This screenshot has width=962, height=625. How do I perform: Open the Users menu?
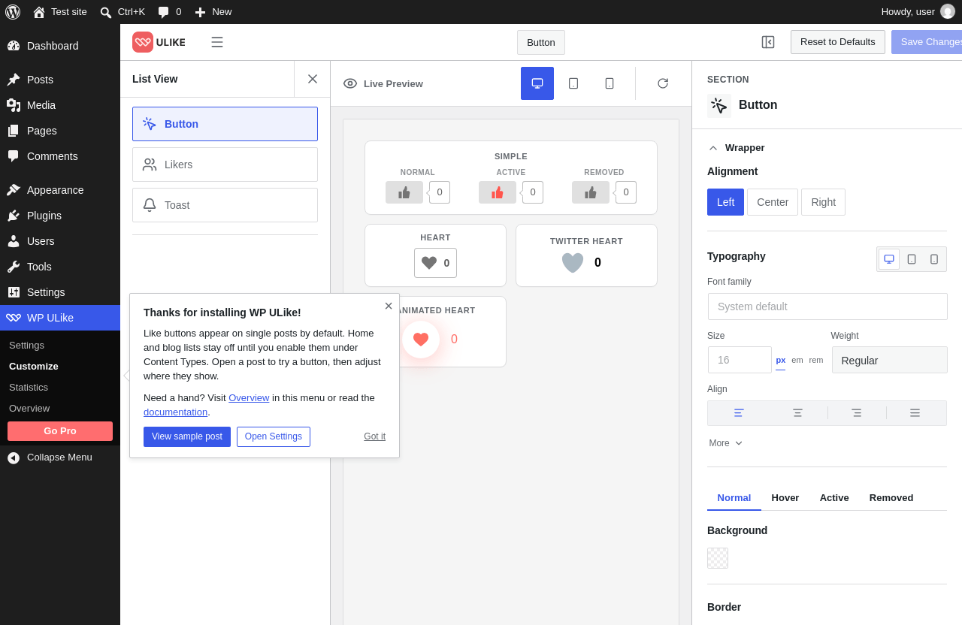tap(60, 241)
